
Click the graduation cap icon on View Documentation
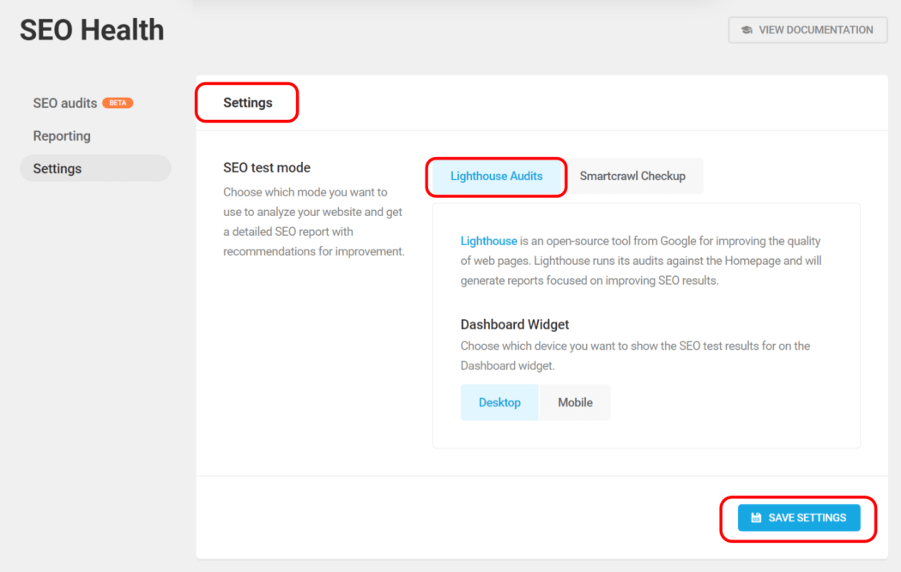point(746,29)
